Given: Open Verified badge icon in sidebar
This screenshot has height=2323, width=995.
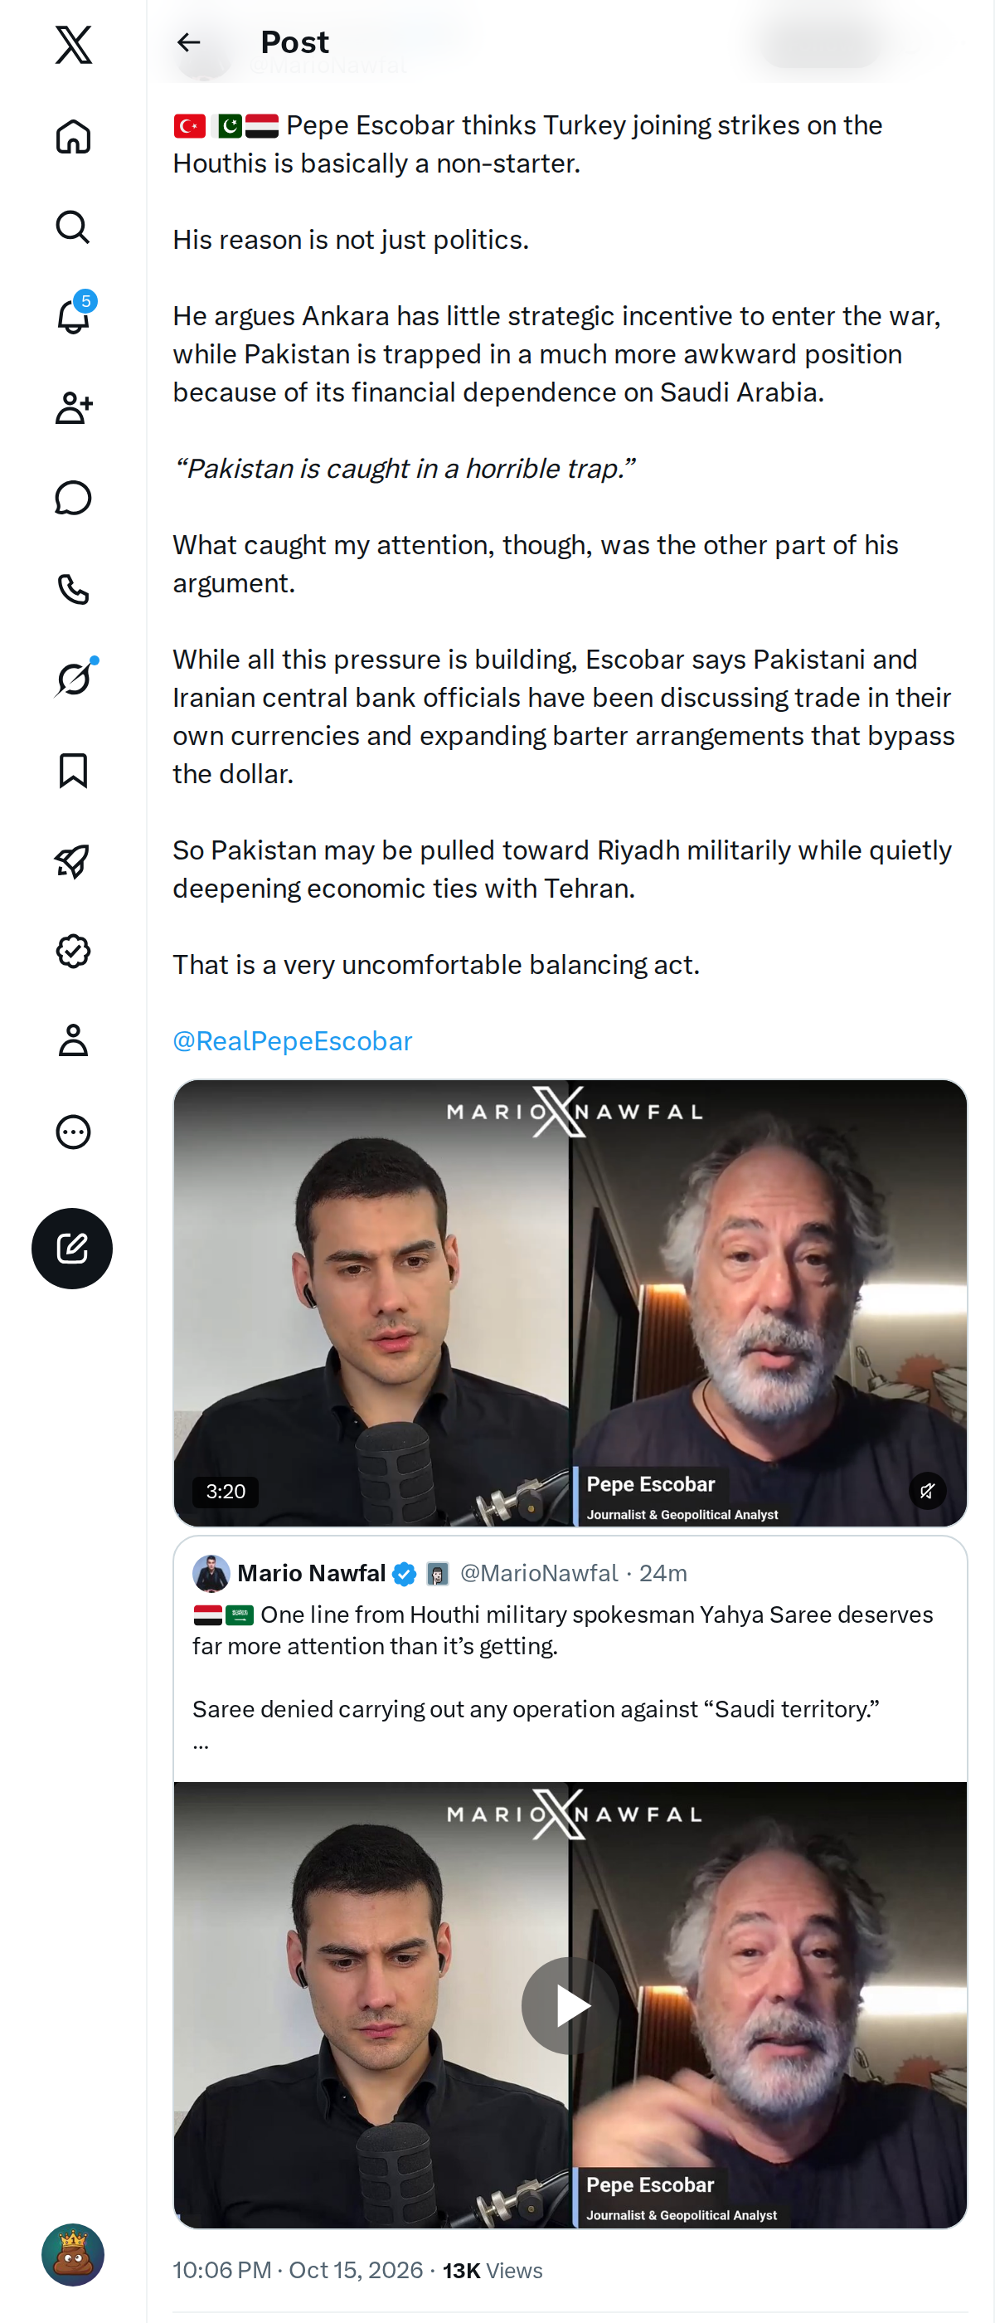Looking at the screenshot, I should (x=73, y=952).
